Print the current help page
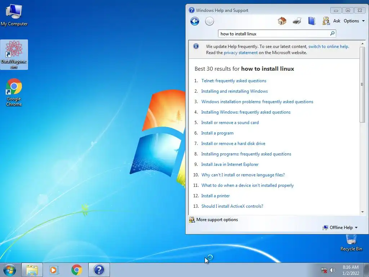 click(x=297, y=21)
